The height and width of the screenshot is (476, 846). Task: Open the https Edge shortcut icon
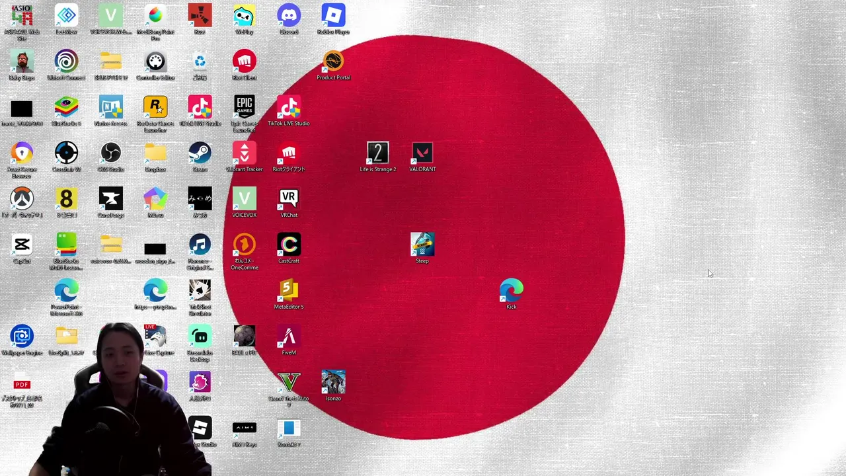click(x=155, y=291)
